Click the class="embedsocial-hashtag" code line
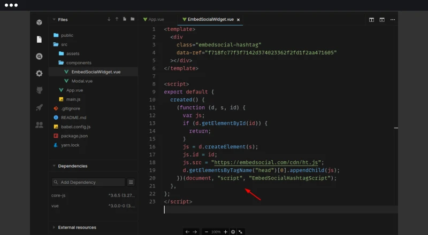The image size is (428, 235). tap(219, 45)
